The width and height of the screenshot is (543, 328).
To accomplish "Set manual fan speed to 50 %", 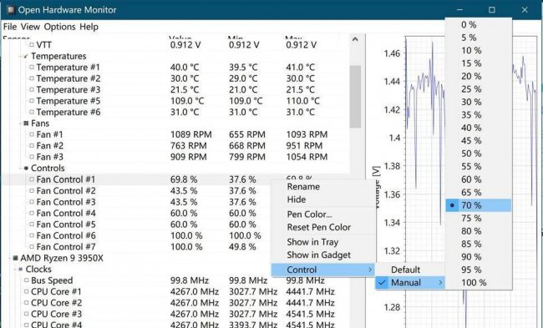I will pyautogui.click(x=479, y=154).
